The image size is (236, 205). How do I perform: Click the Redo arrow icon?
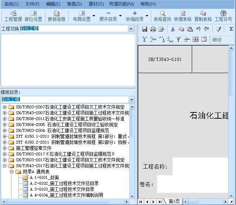tap(206, 29)
